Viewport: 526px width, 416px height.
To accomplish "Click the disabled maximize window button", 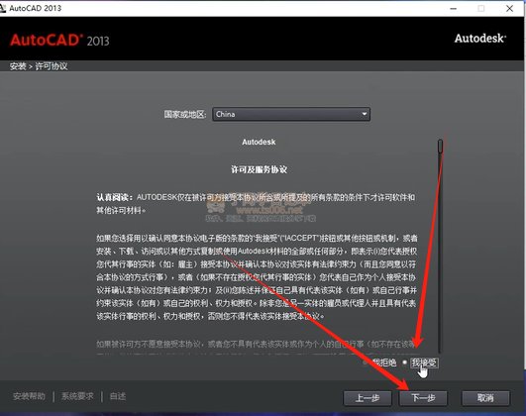I will [x=481, y=8].
